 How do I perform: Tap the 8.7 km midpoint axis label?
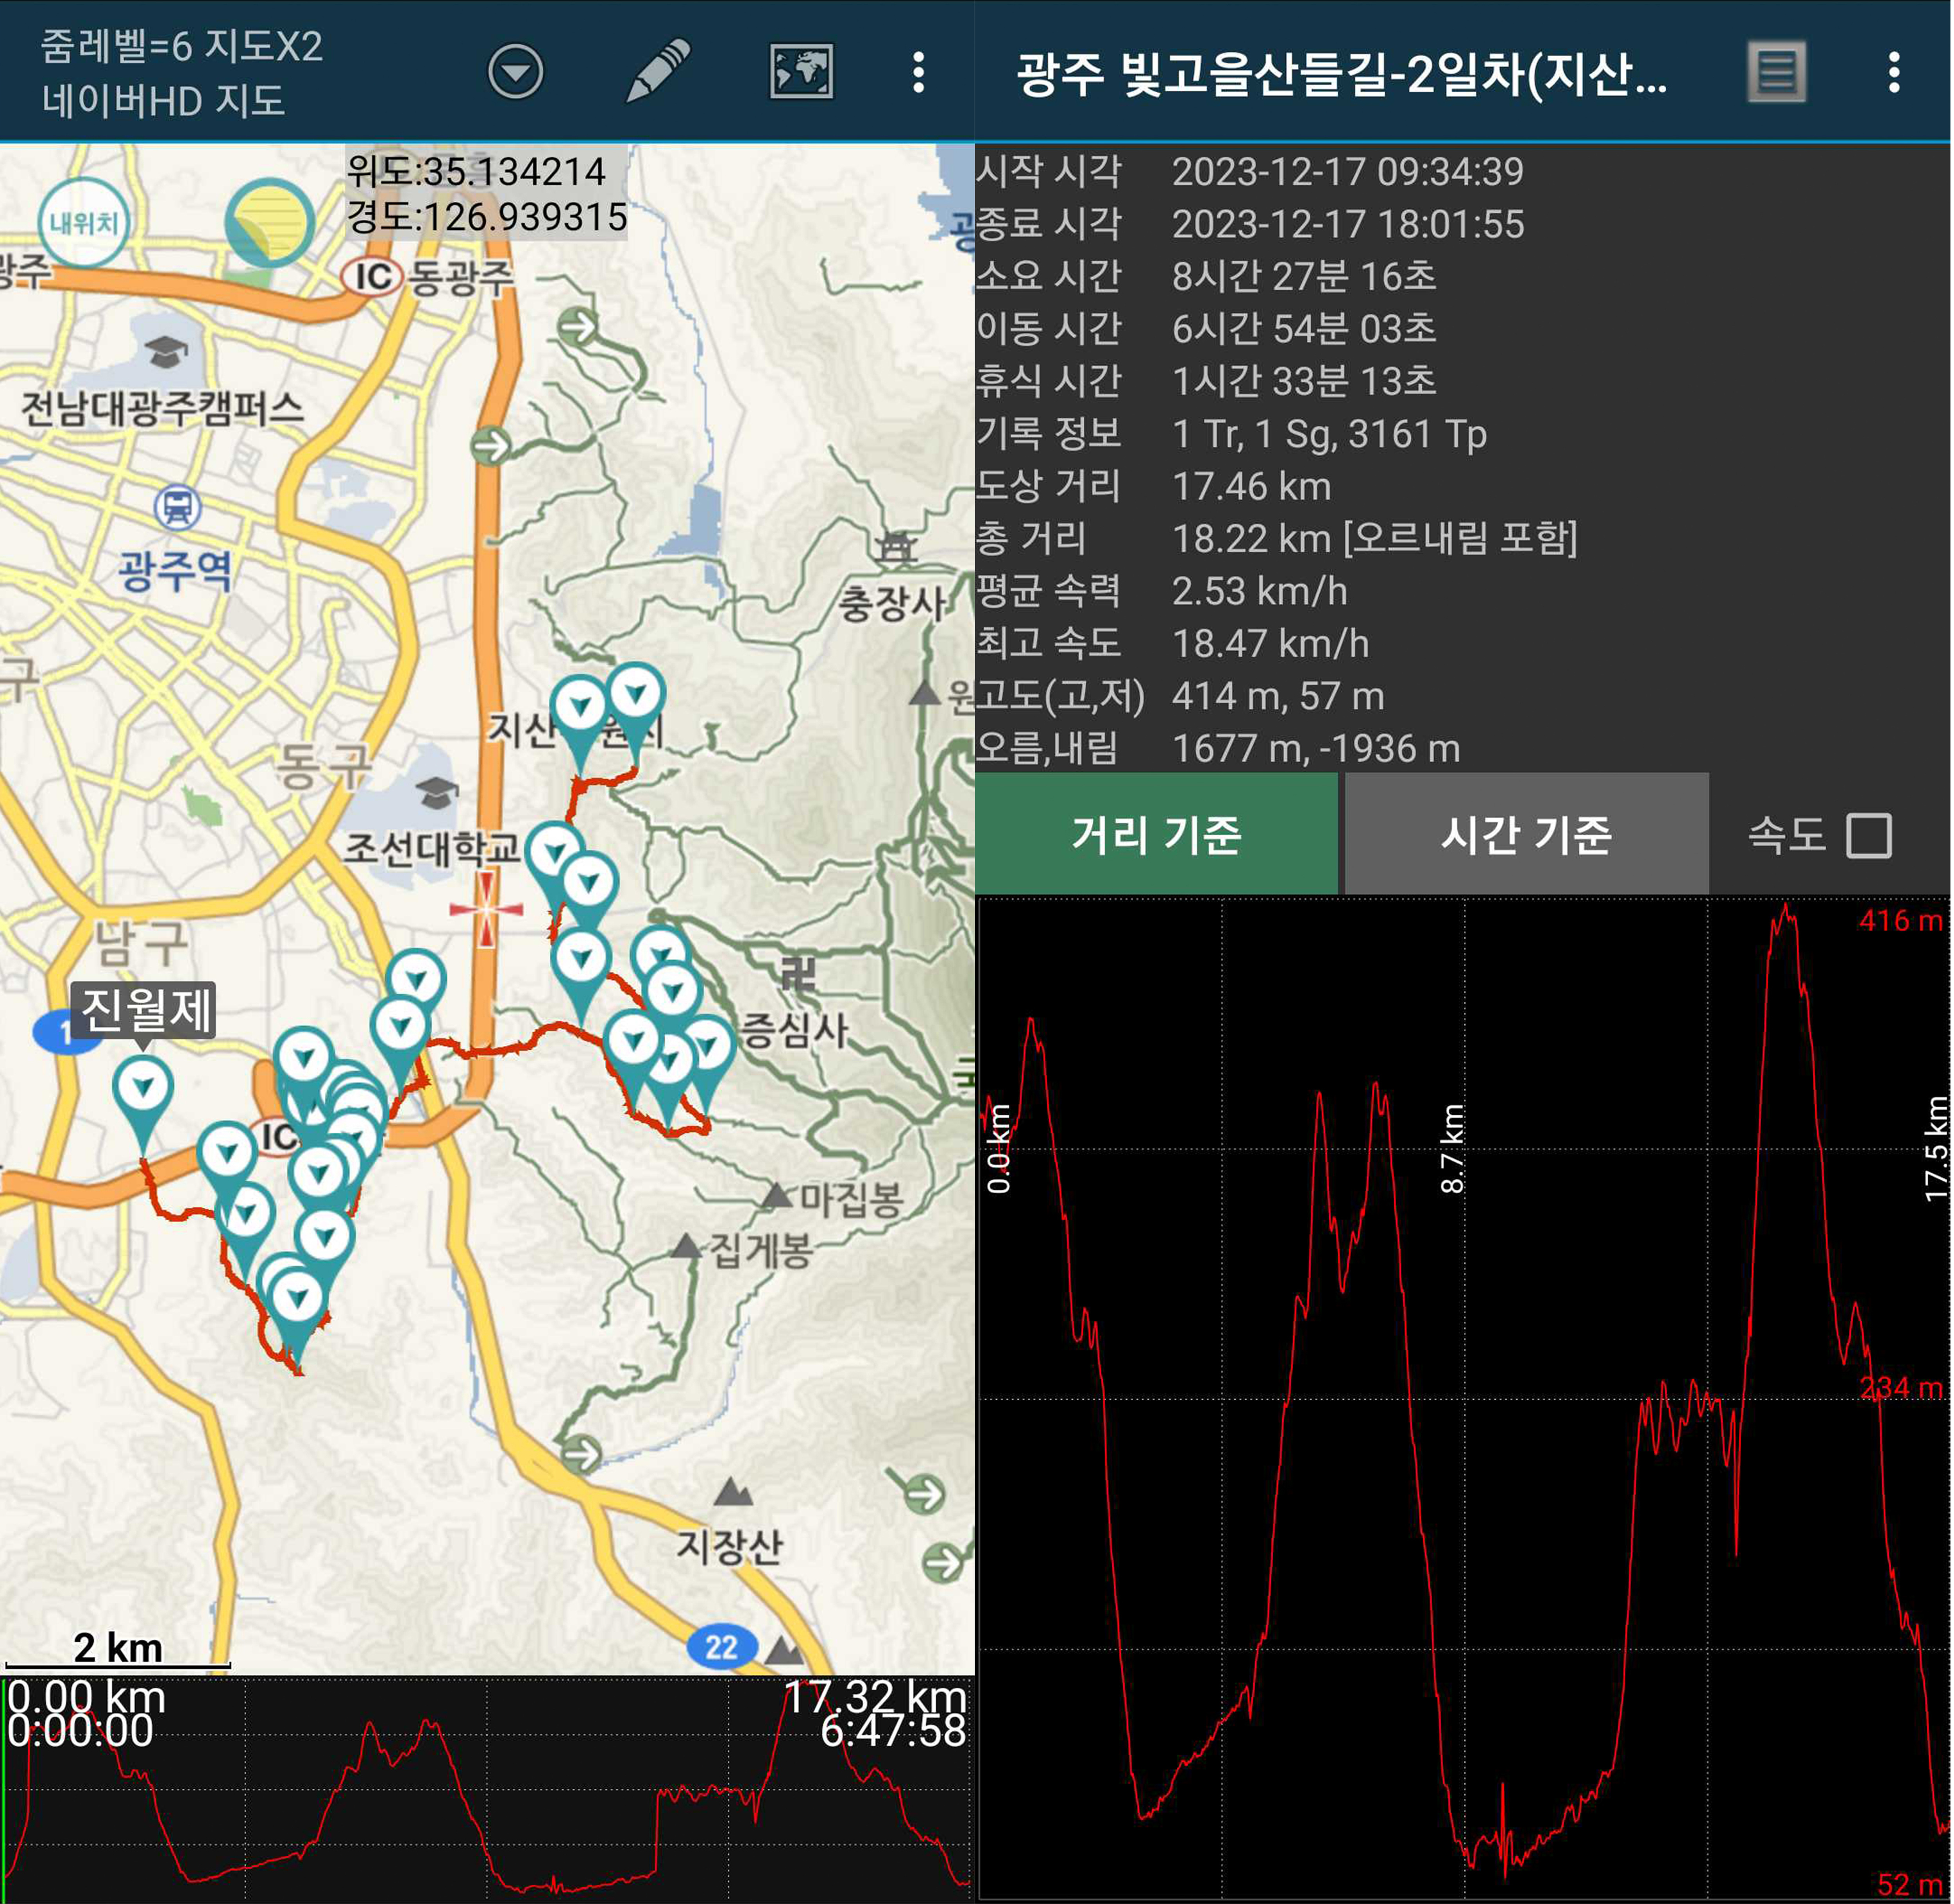[x=1452, y=1148]
